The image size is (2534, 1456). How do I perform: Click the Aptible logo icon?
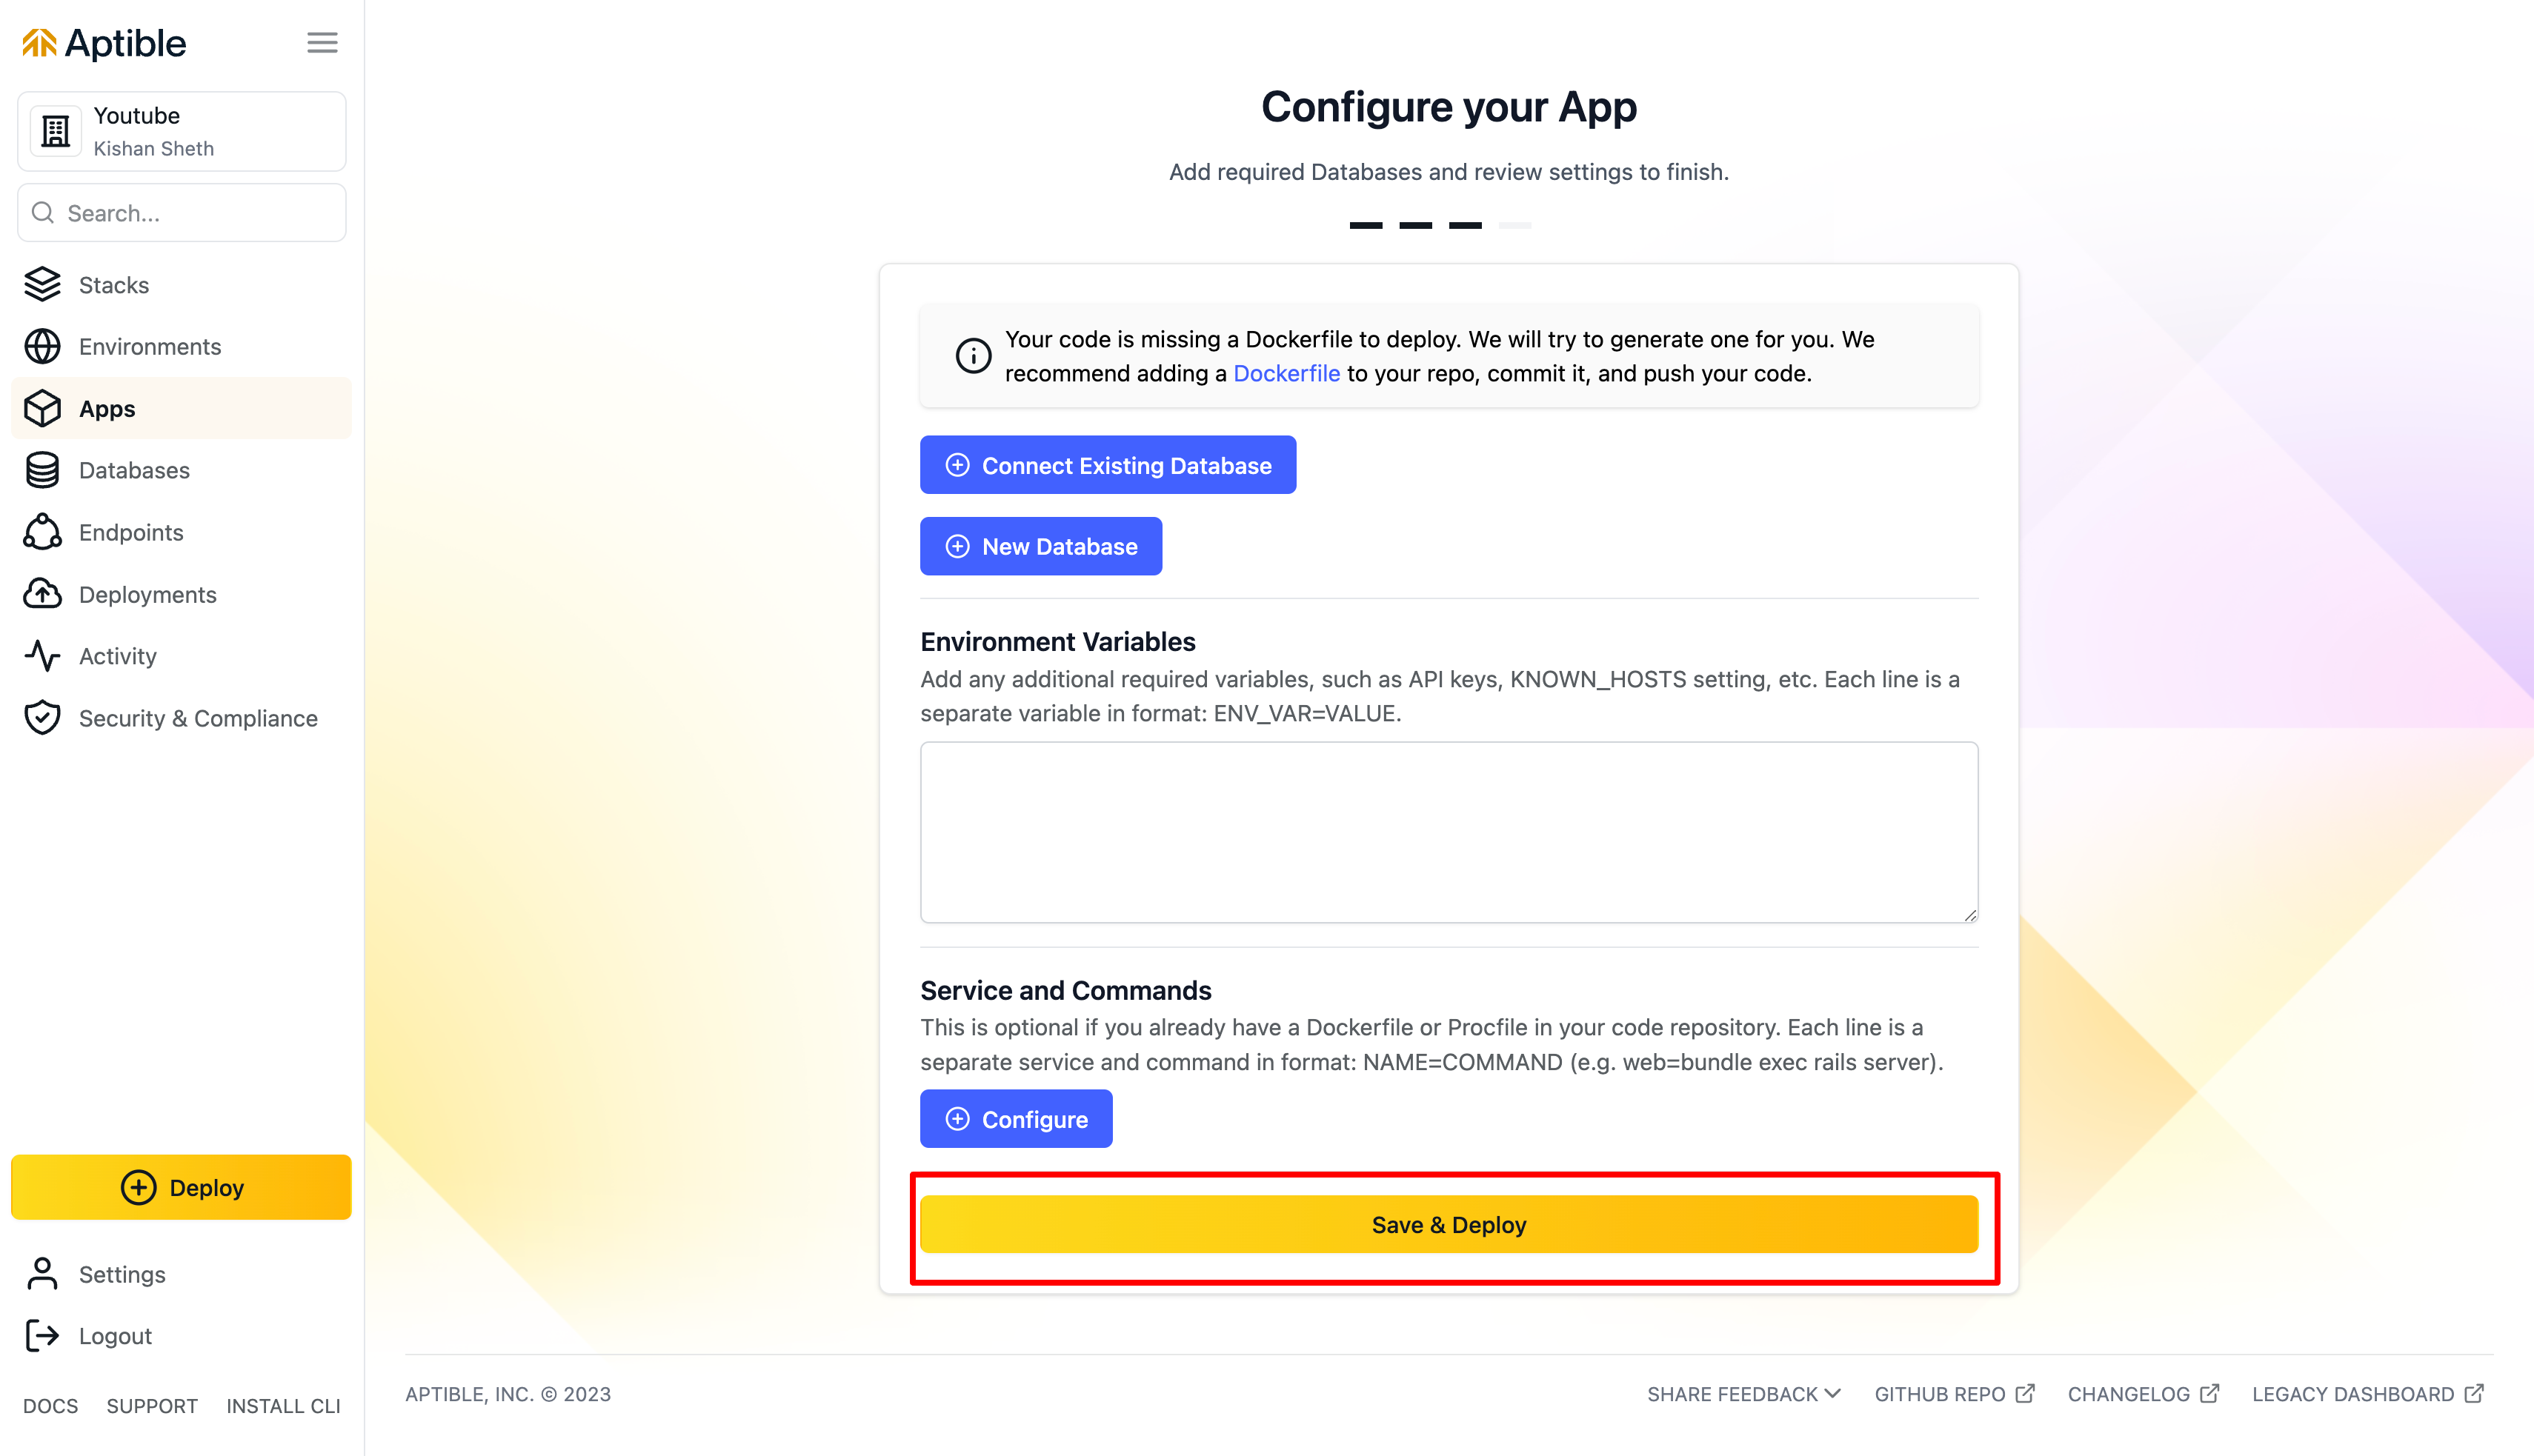[39, 43]
